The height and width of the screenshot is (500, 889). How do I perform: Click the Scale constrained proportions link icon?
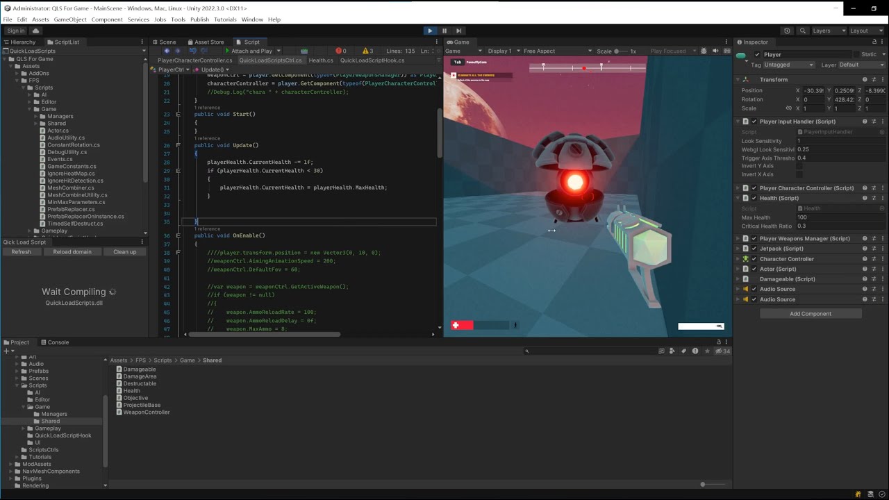788,108
